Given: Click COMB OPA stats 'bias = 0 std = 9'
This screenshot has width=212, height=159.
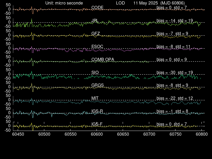Looking at the screenshot, I should point(172,59).
